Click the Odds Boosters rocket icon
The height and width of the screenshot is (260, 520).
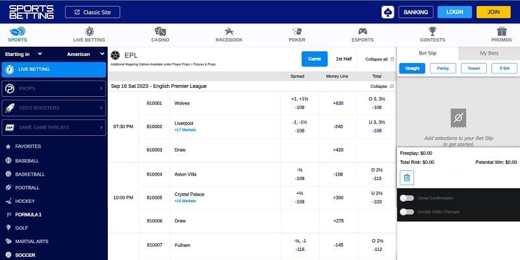(10, 108)
